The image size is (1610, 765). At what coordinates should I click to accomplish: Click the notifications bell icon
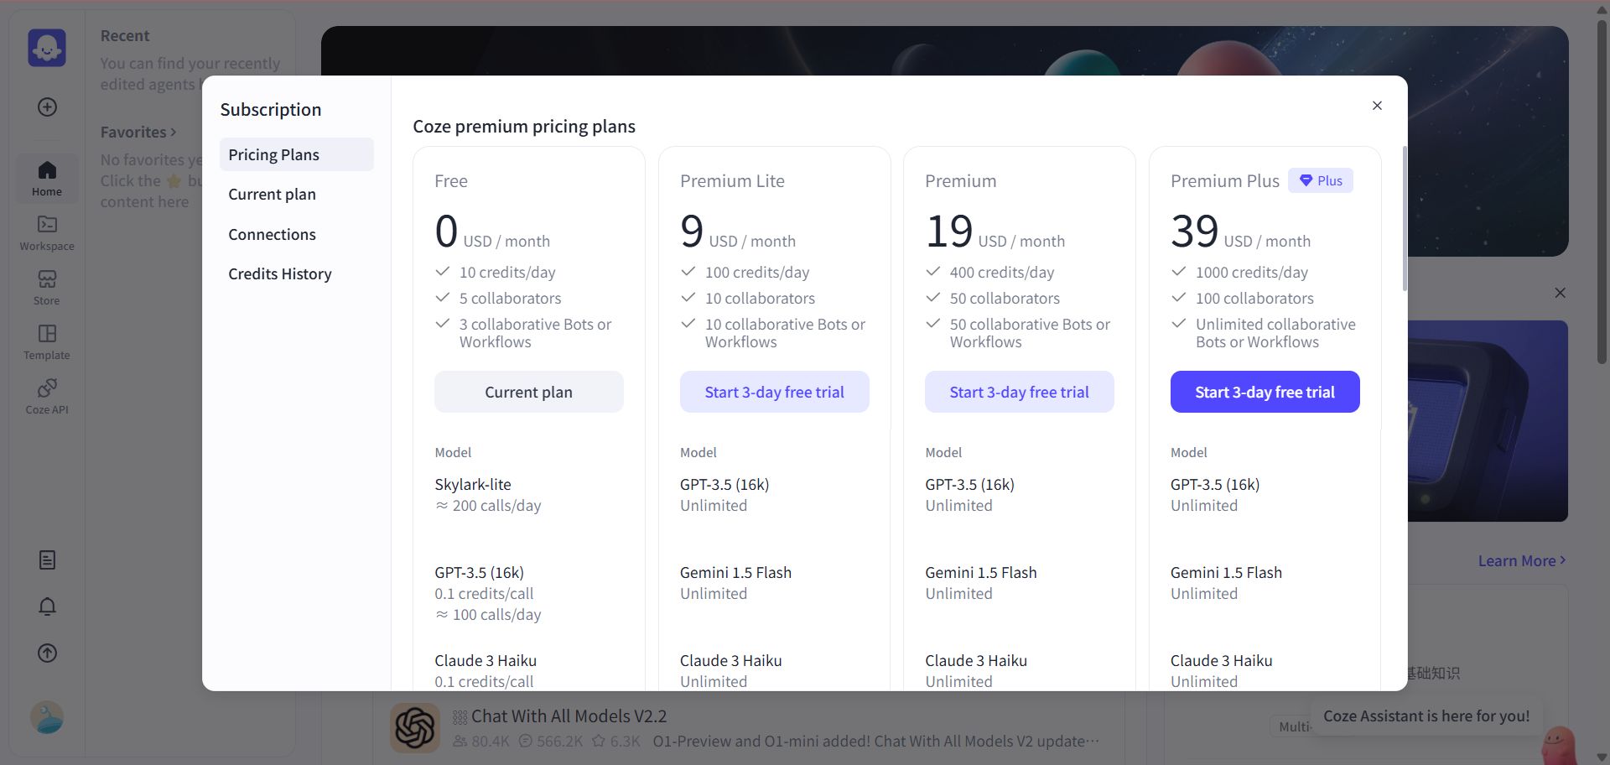(x=47, y=606)
